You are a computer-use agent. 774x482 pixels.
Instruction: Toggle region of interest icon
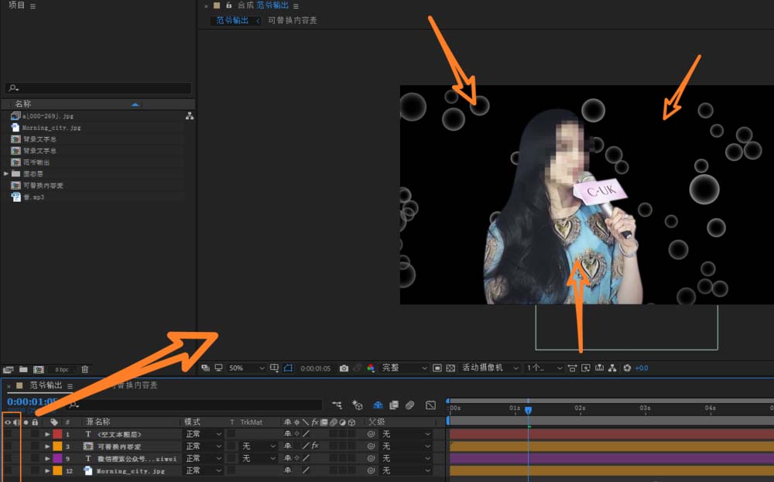coord(437,368)
